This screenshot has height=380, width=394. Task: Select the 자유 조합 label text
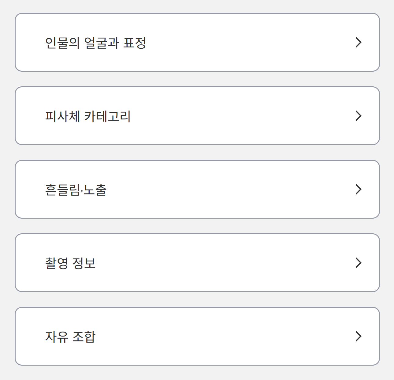coord(70,337)
